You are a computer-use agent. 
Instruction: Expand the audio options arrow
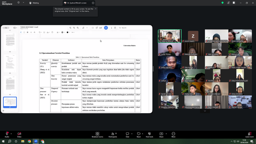[11, 134]
